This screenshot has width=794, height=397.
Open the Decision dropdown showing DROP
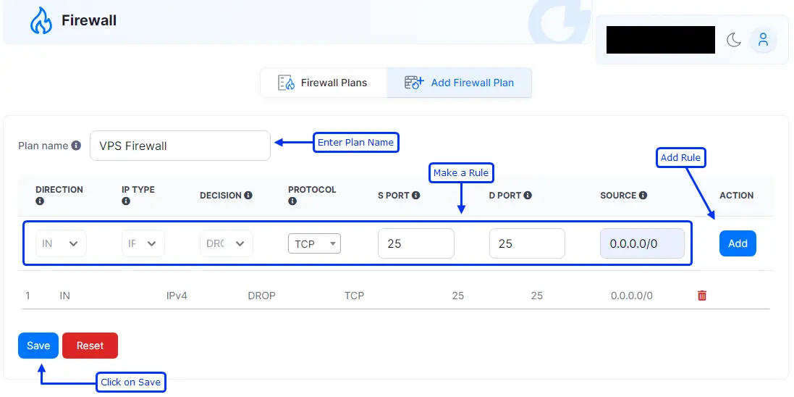[x=227, y=243]
